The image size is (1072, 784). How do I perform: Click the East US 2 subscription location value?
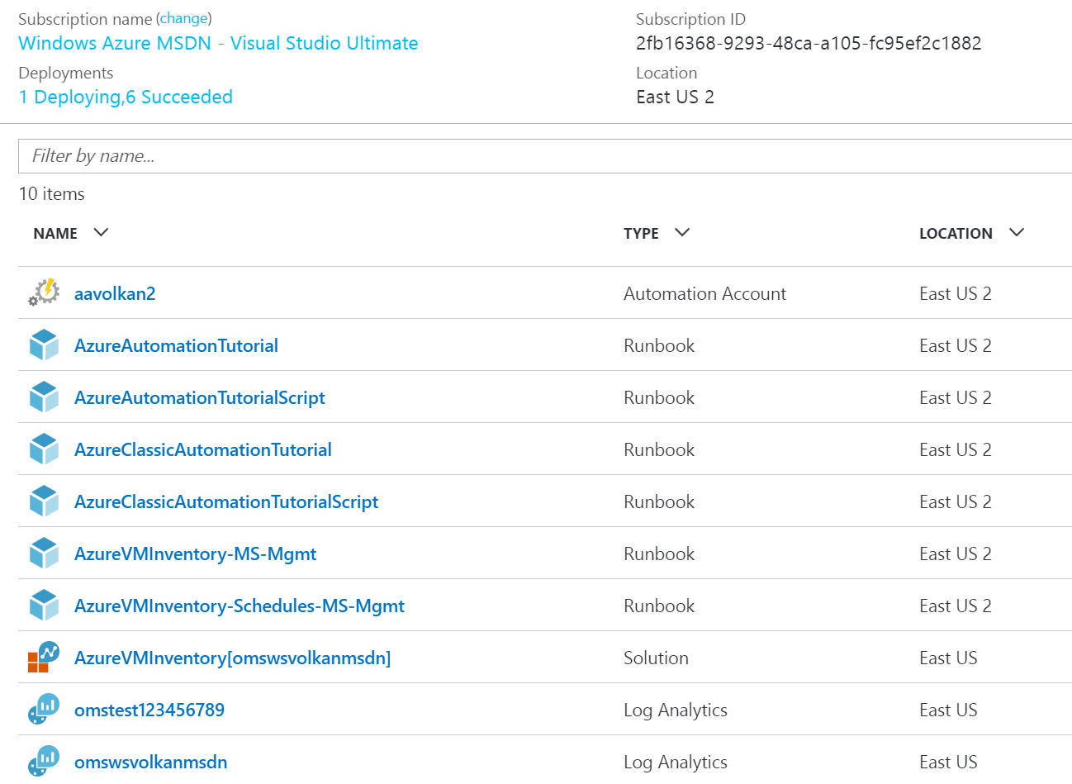pos(675,97)
